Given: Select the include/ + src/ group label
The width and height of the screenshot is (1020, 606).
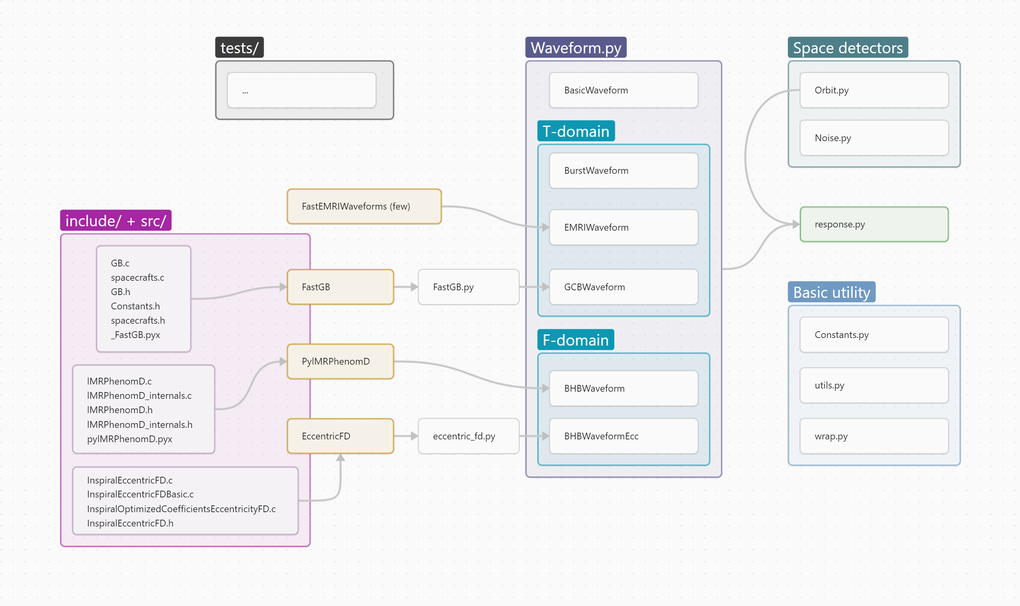Looking at the screenshot, I should point(116,221).
